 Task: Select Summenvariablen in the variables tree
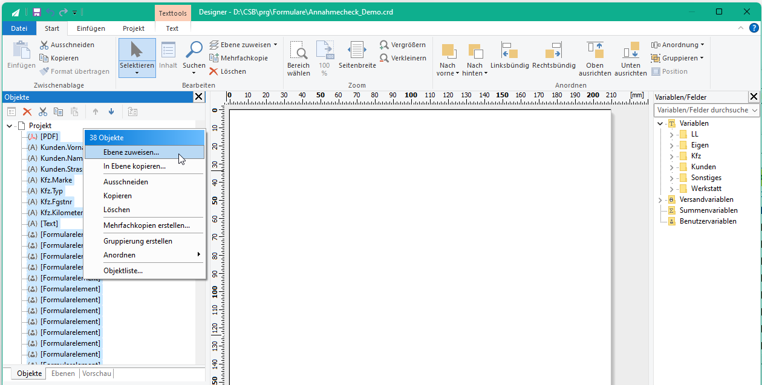708,210
